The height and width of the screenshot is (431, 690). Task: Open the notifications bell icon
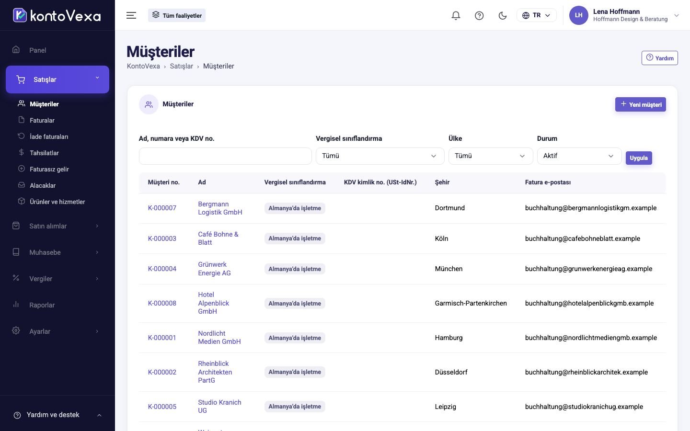[456, 15]
